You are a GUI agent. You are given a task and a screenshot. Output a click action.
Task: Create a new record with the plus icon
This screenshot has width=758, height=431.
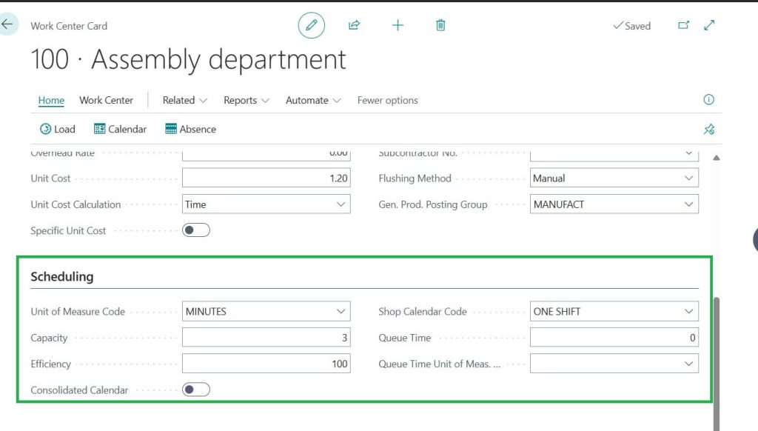pyautogui.click(x=398, y=24)
